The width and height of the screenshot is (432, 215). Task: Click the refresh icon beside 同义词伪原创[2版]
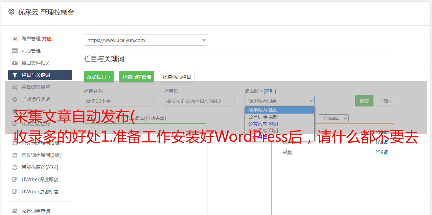(x=15, y=155)
